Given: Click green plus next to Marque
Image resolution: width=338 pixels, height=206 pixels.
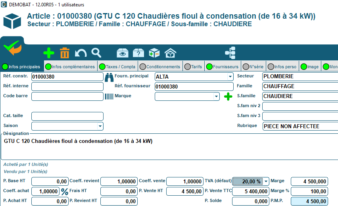Looking at the screenshot, I should (228, 96).
